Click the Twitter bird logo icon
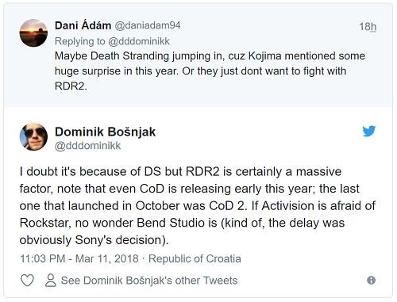The width and height of the screenshot is (397, 302). [x=369, y=131]
